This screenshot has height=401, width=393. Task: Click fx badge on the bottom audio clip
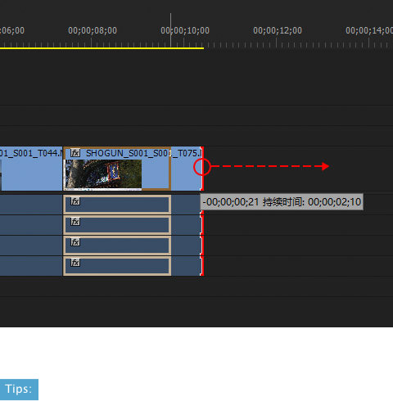75,263
